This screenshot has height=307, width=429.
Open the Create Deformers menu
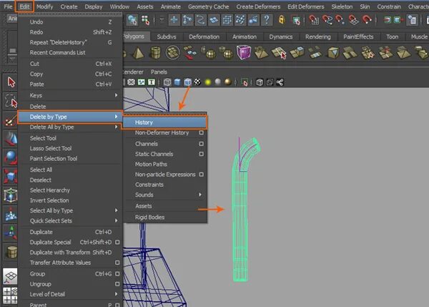258,6
